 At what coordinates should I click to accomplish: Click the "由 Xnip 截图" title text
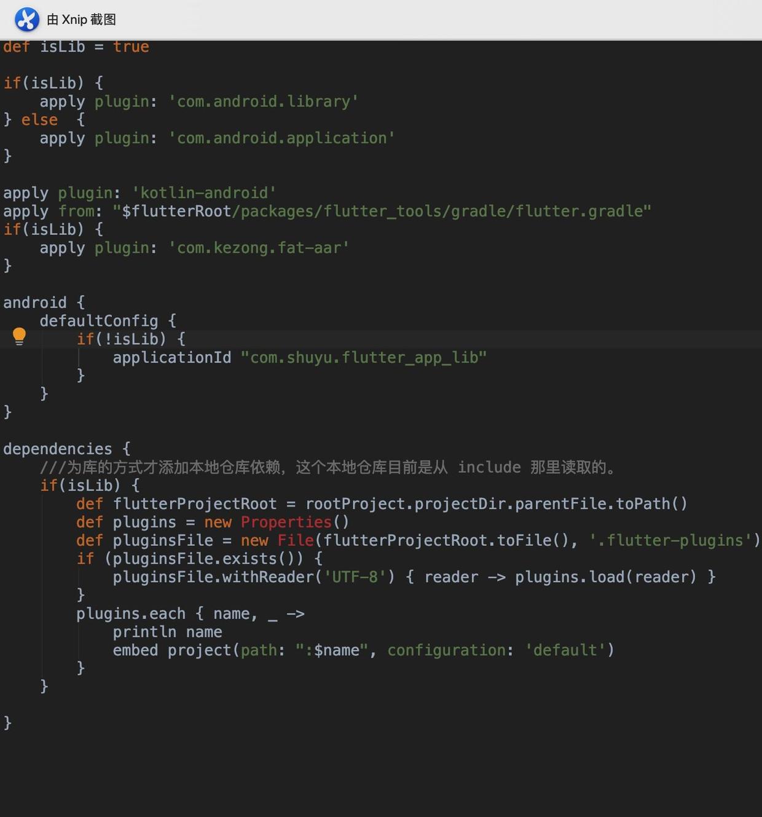(81, 20)
